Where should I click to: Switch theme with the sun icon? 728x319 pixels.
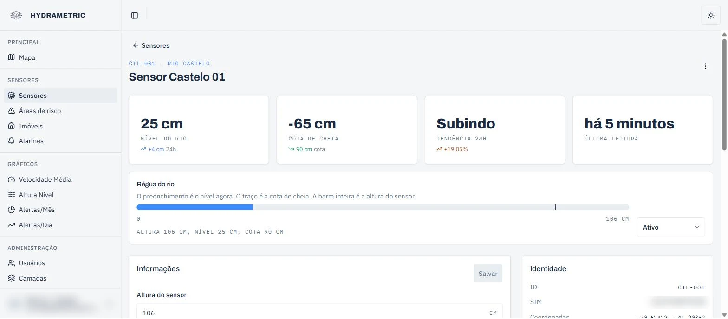tap(710, 15)
